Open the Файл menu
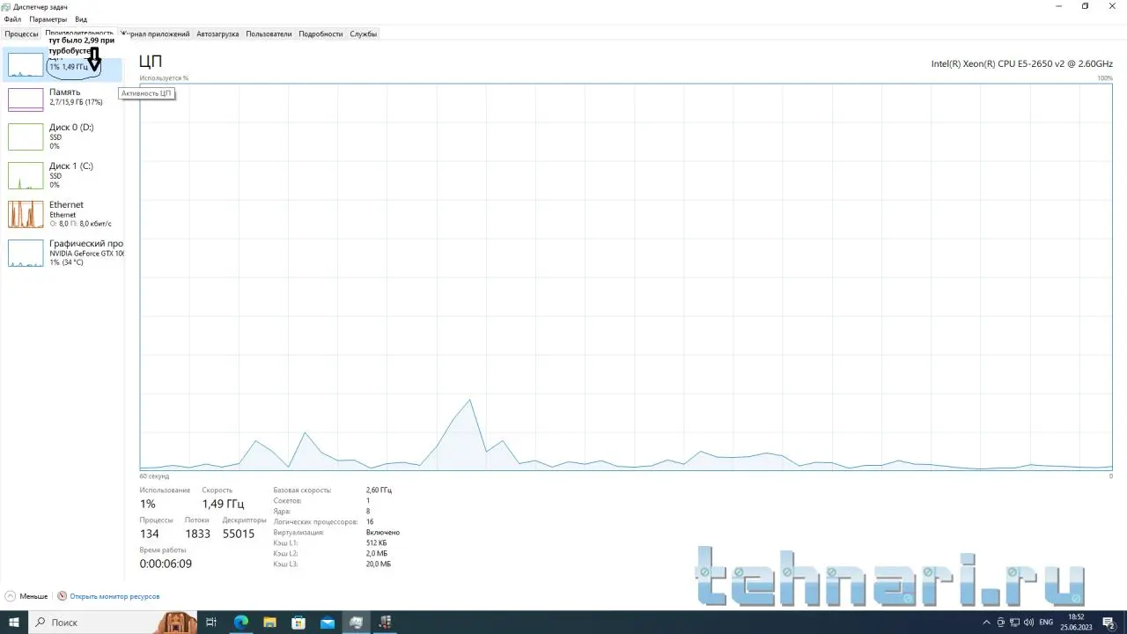 point(12,19)
